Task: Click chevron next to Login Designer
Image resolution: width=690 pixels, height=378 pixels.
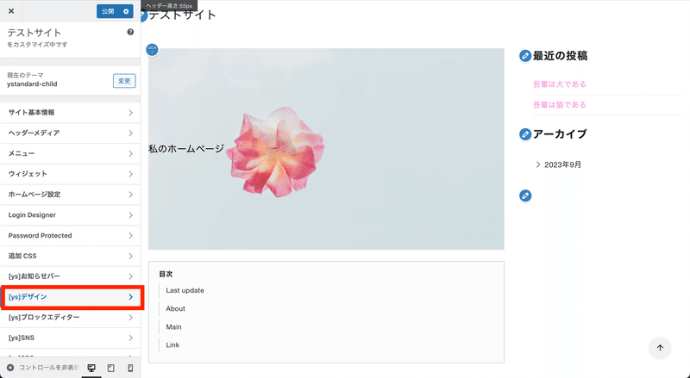Action: click(131, 215)
